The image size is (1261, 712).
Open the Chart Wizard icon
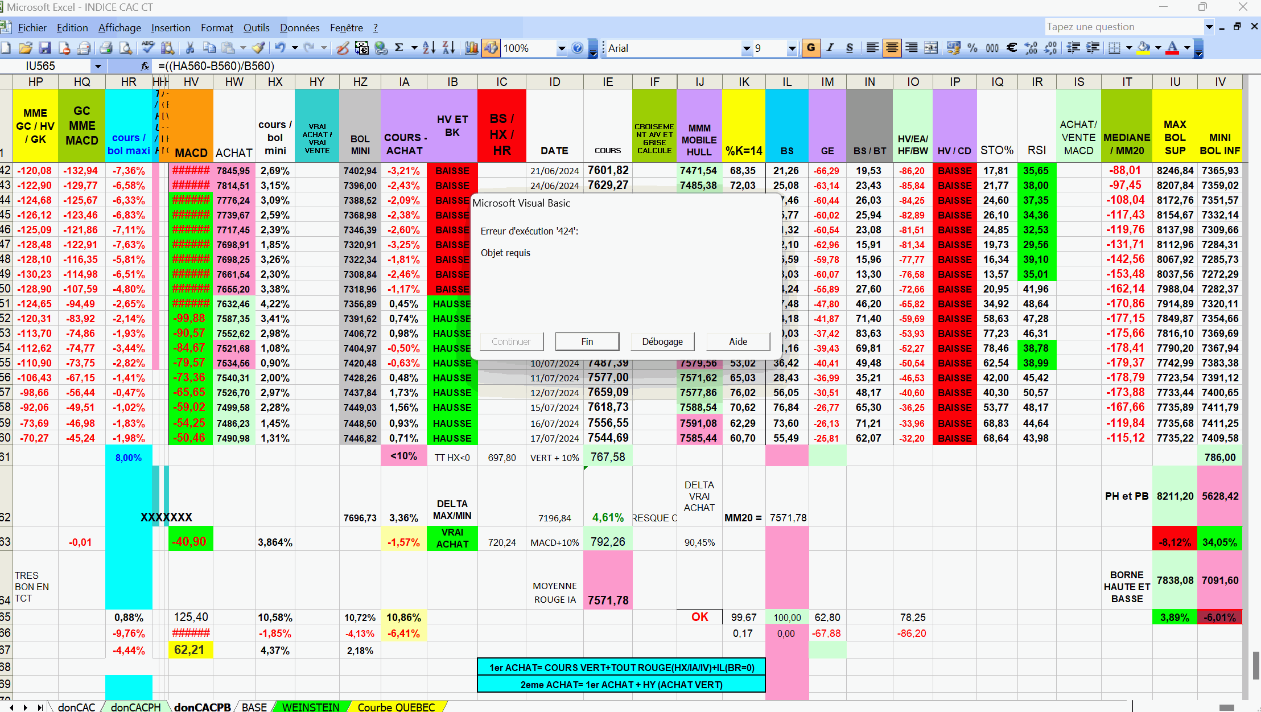(x=471, y=48)
